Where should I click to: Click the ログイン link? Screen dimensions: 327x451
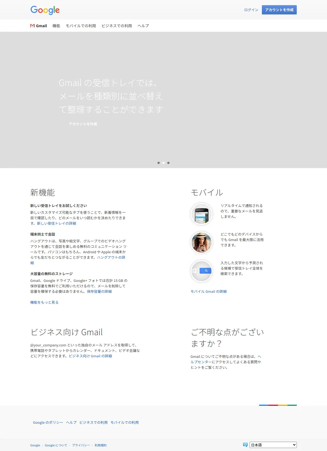(251, 10)
